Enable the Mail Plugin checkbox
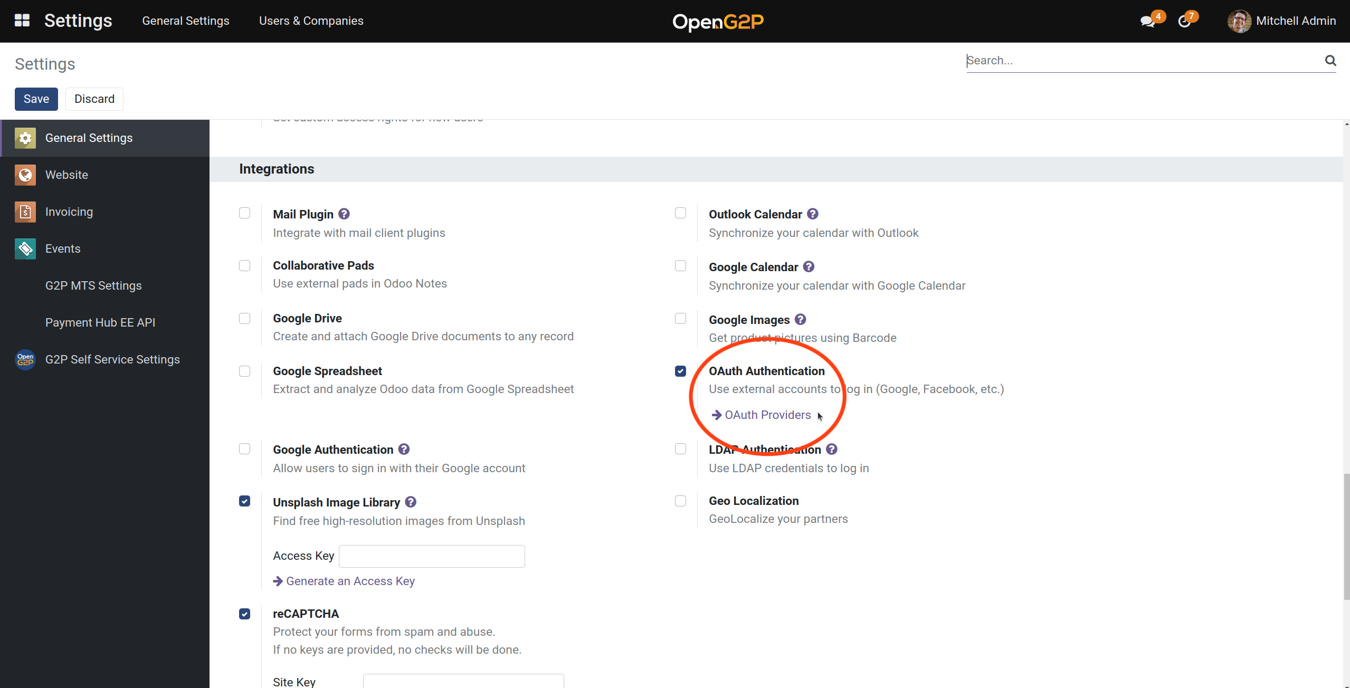1350x688 pixels. click(x=244, y=213)
